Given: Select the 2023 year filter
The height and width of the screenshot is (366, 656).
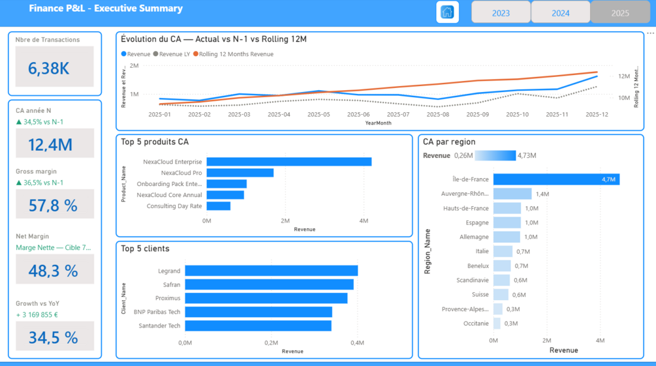Looking at the screenshot, I should [x=501, y=12].
